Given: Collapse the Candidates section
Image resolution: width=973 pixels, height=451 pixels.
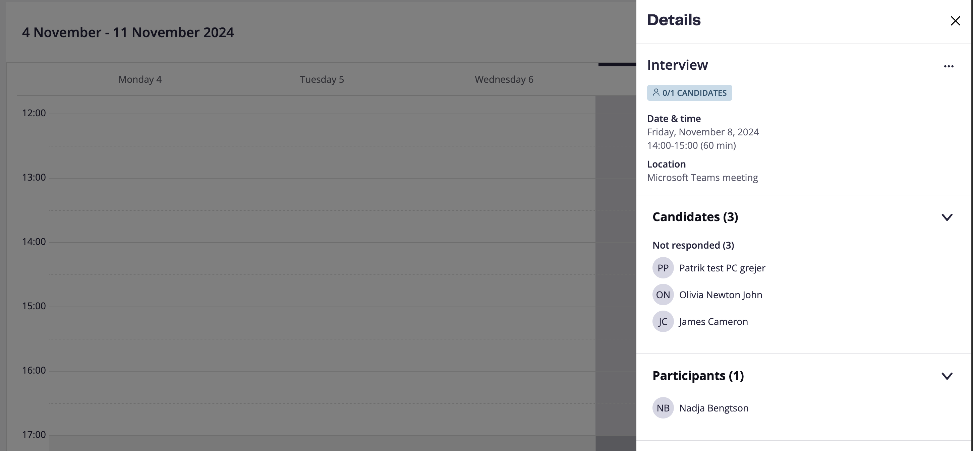Looking at the screenshot, I should pyautogui.click(x=947, y=217).
